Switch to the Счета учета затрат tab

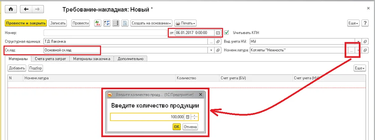pos(51,59)
